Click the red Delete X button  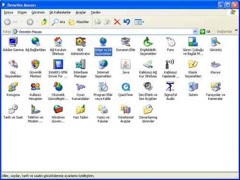pos(117,22)
